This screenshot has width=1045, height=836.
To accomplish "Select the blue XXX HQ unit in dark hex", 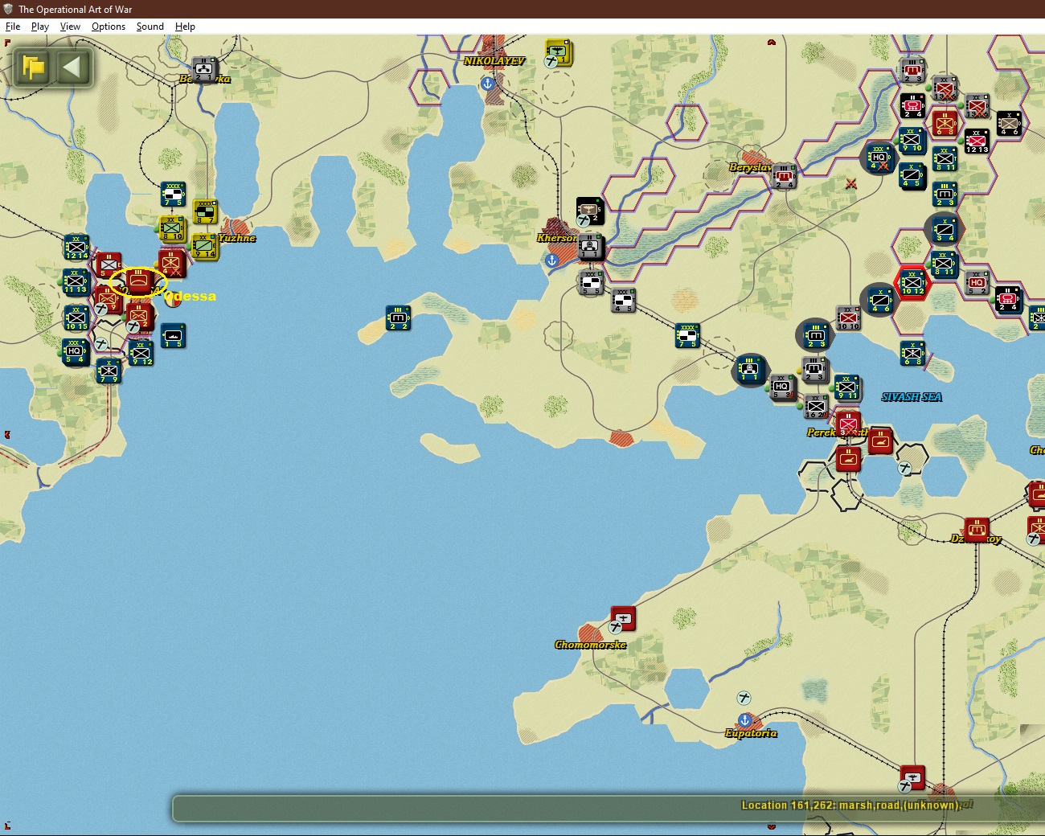I will 879,158.
